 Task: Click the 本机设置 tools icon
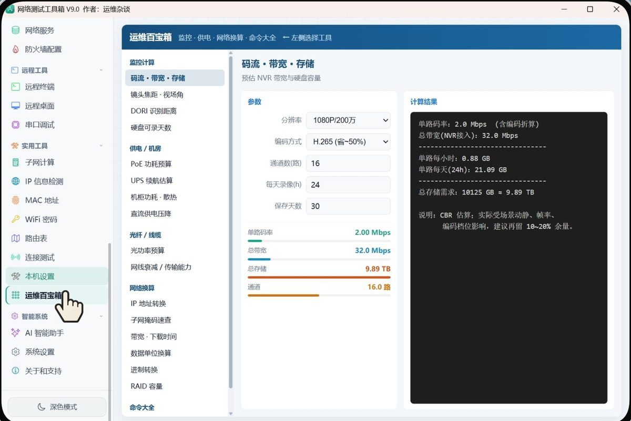[x=16, y=276]
